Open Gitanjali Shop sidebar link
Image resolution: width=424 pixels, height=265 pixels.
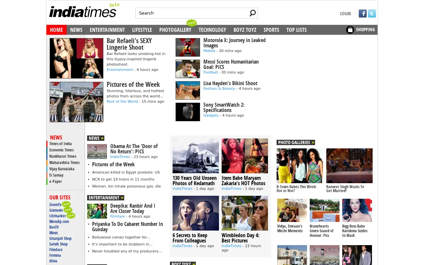[60, 238]
